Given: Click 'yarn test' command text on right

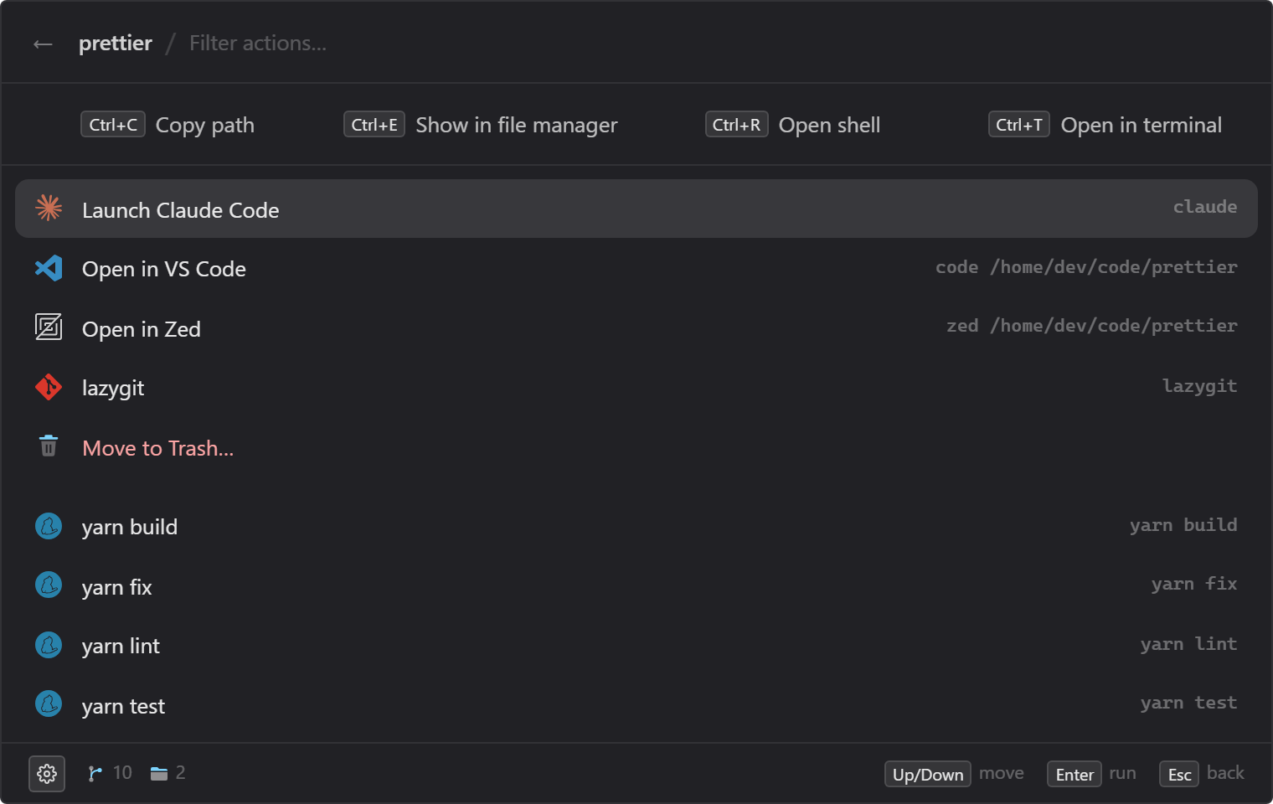Looking at the screenshot, I should (x=1188, y=703).
